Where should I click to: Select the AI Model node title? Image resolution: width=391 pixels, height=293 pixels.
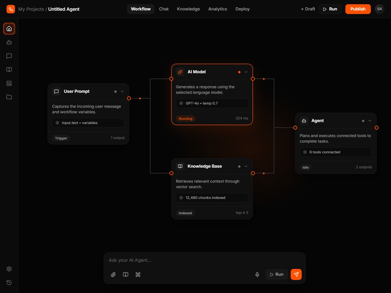pos(197,72)
